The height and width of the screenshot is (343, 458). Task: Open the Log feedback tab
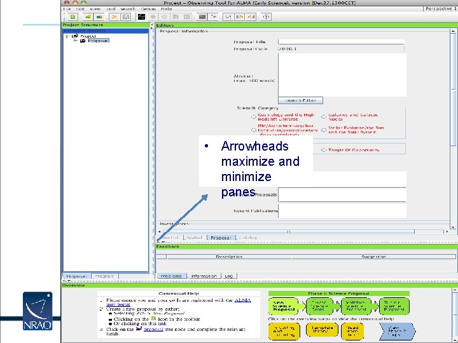[x=229, y=276]
